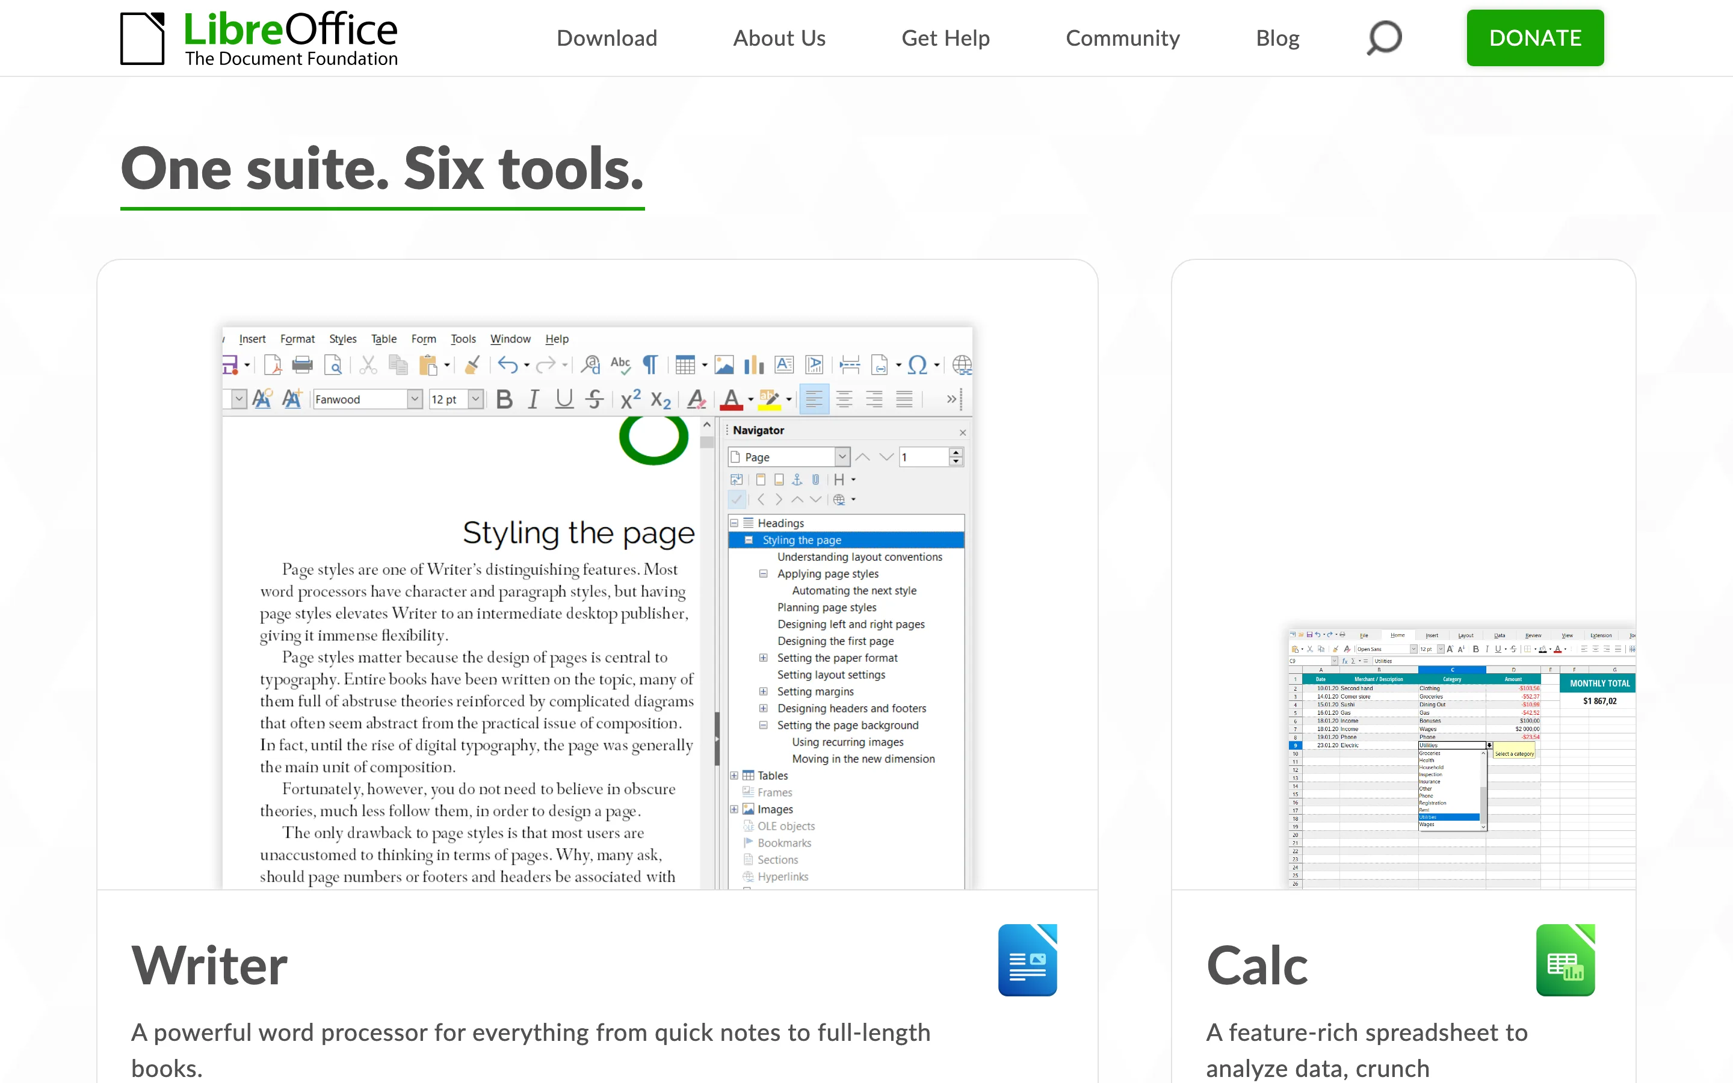Viewport: 1733px width, 1083px height.
Task: Open the Insert menu in Writer
Action: pyautogui.click(x=252, y=339)
